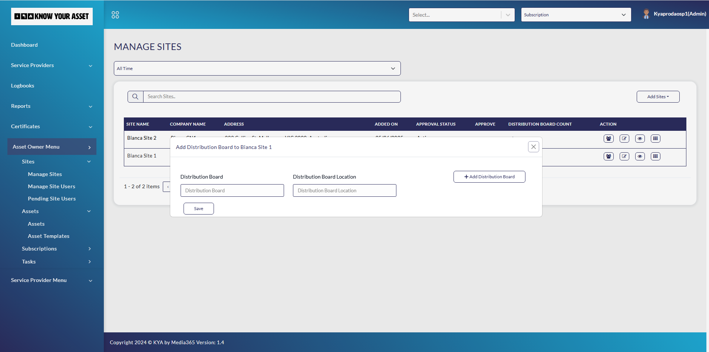The image size is (709, 352).
Task: Collapse the Asset Owner Menu
Action: (x=52, y=147)
